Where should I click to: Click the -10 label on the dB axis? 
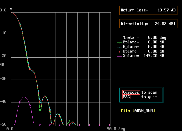[3, 33]
